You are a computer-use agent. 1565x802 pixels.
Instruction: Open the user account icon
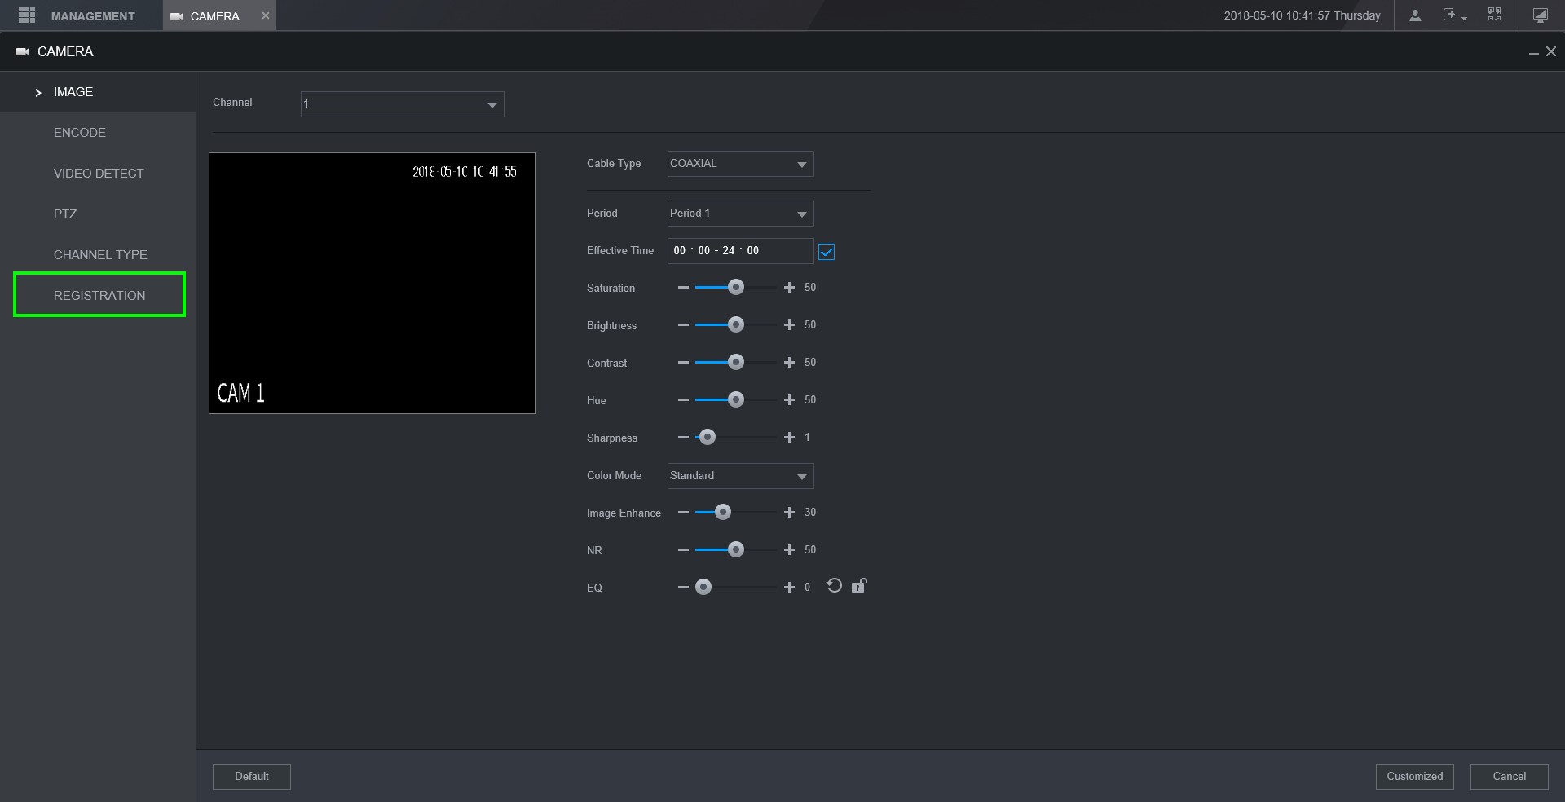coord(1415,15)
